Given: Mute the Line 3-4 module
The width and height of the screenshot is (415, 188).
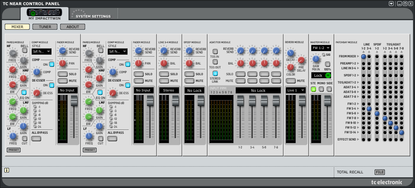Looking at the screenshot, I should (164, 81).
